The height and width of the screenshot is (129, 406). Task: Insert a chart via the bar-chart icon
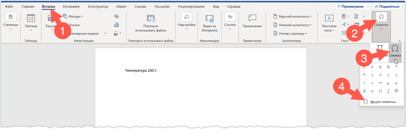tap(116, 25)
